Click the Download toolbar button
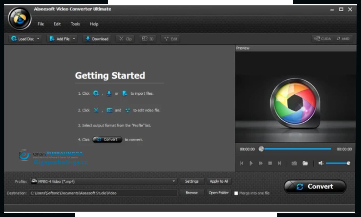361x217 pixels. [97, 39]
